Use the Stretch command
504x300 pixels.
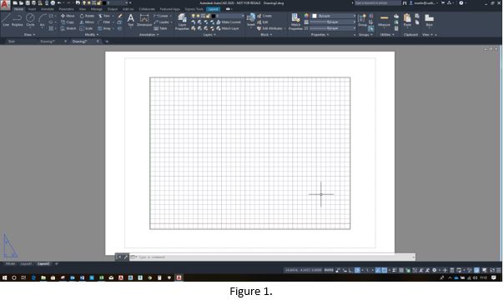(x=68, y=28)
